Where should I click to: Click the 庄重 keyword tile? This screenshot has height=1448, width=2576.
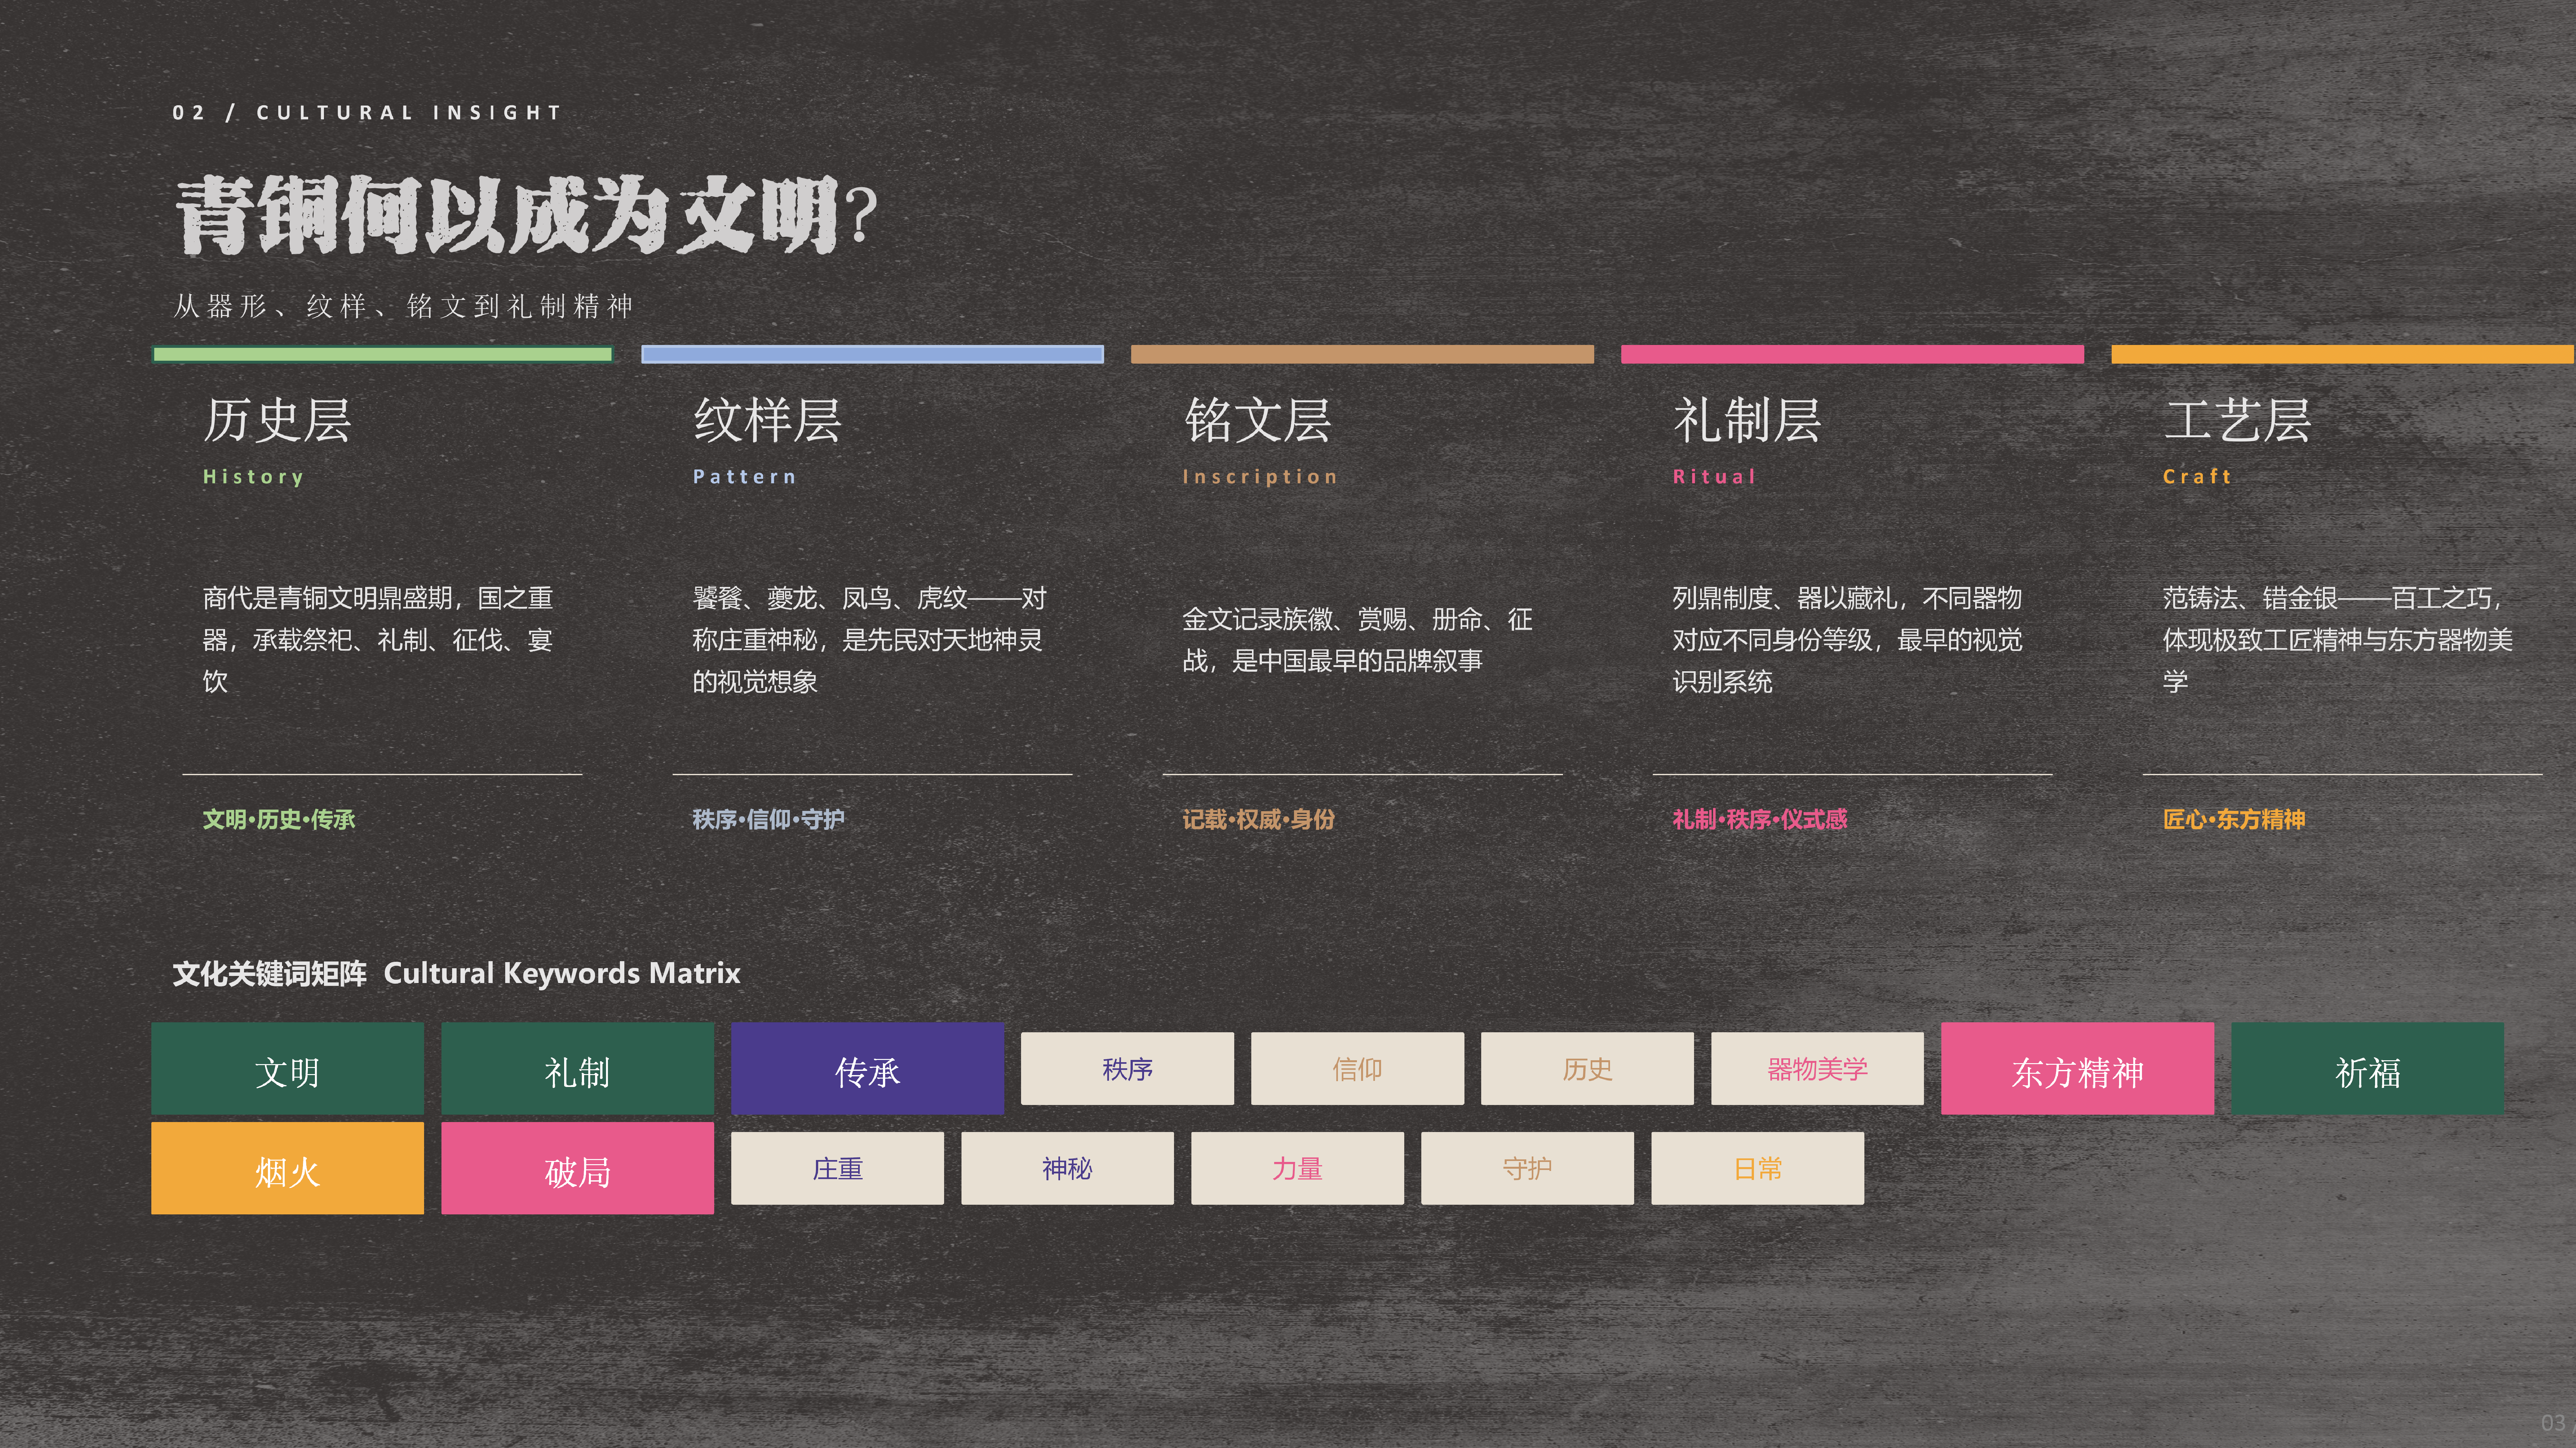point(837,1168)
